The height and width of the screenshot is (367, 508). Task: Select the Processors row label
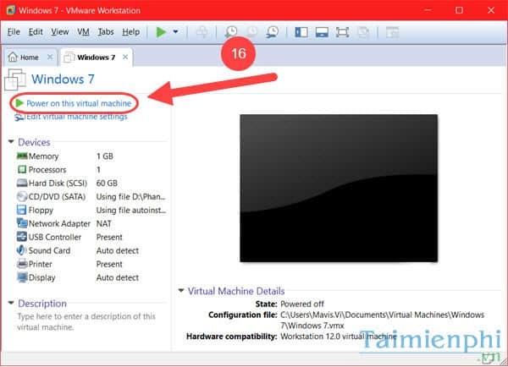click(47, 170)
